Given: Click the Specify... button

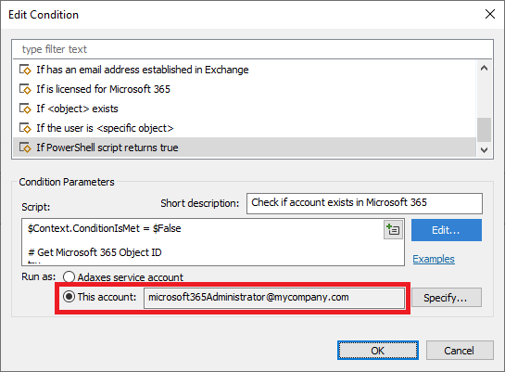Looking at the screenshot, I should (447, 298).
